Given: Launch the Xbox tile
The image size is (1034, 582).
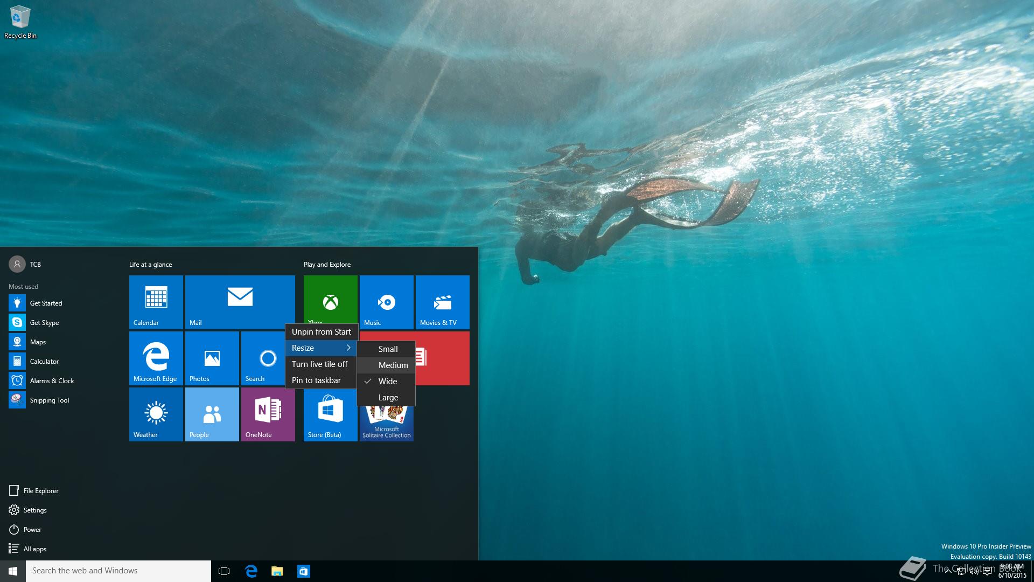Looking at the screenshot, I should [x=331, y=299].
